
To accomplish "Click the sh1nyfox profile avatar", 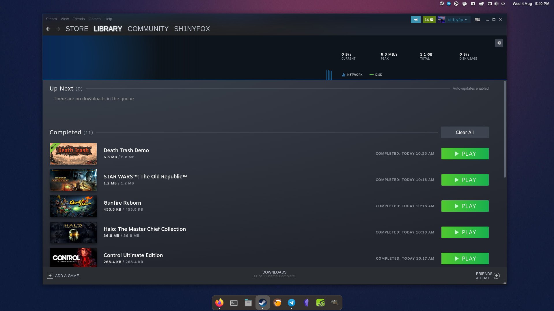I will pos(441,20).
